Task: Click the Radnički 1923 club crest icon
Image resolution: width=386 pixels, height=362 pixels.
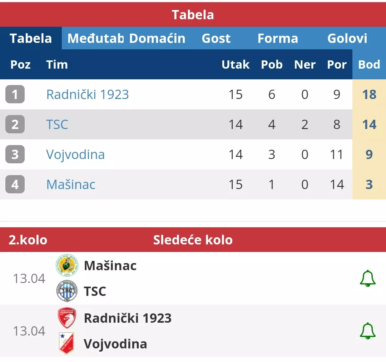Action: coord(67,318)
